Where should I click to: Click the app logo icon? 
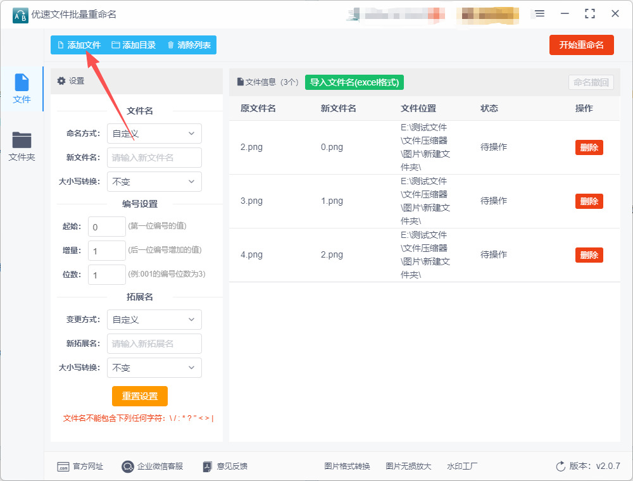tap(20, 15)
